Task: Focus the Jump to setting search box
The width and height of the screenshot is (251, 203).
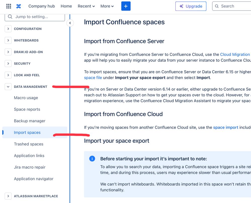Action: pyautogui.click(x=35, y=17)
